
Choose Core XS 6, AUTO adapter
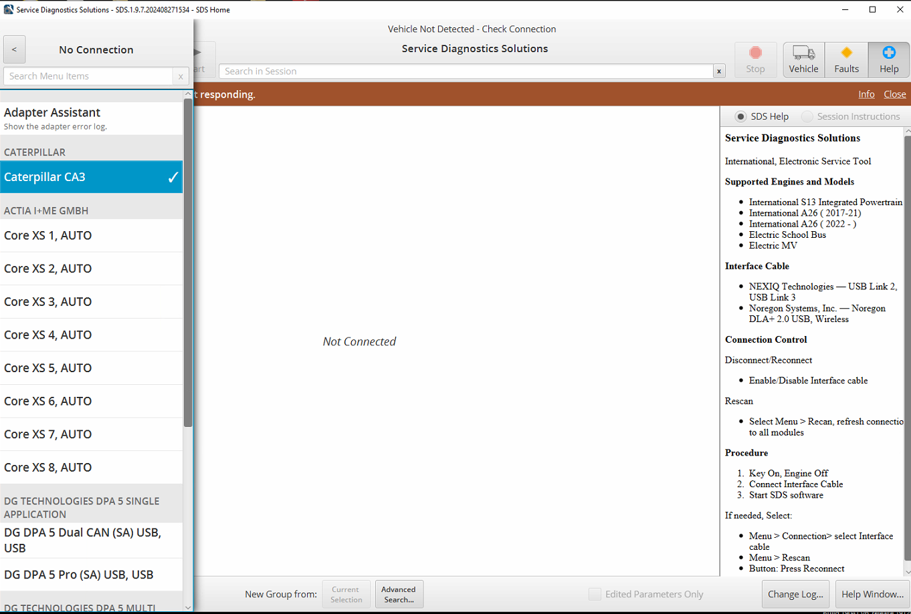click(x=91, y=401)
